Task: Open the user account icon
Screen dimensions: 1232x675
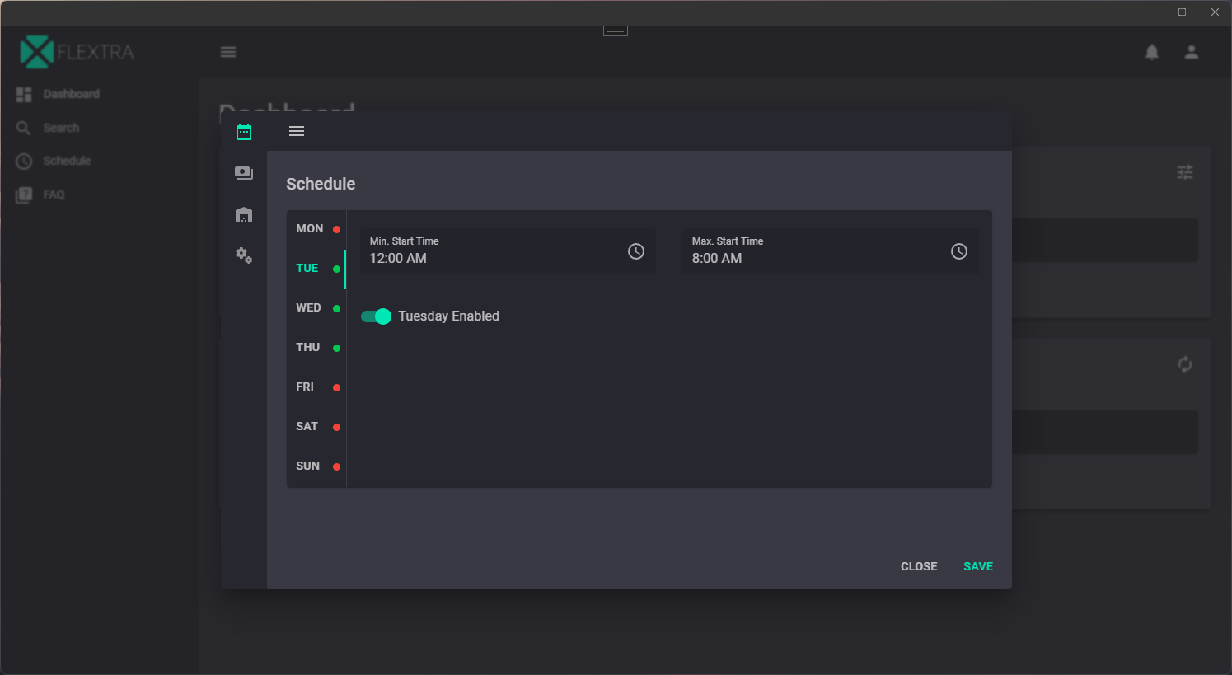Action: (x=1192, y=52)
